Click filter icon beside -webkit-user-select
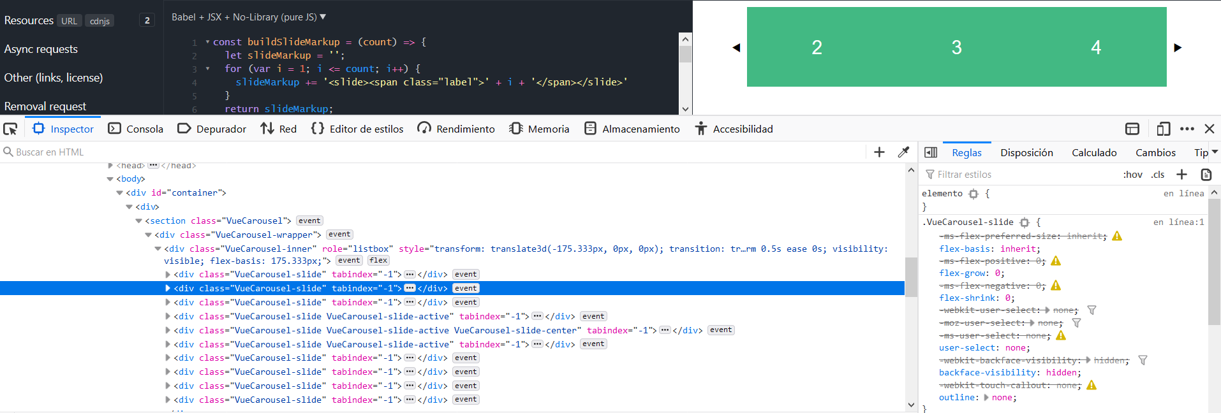The height and width of the screenshot is (413, 1221). click(x=1091, y=310)
